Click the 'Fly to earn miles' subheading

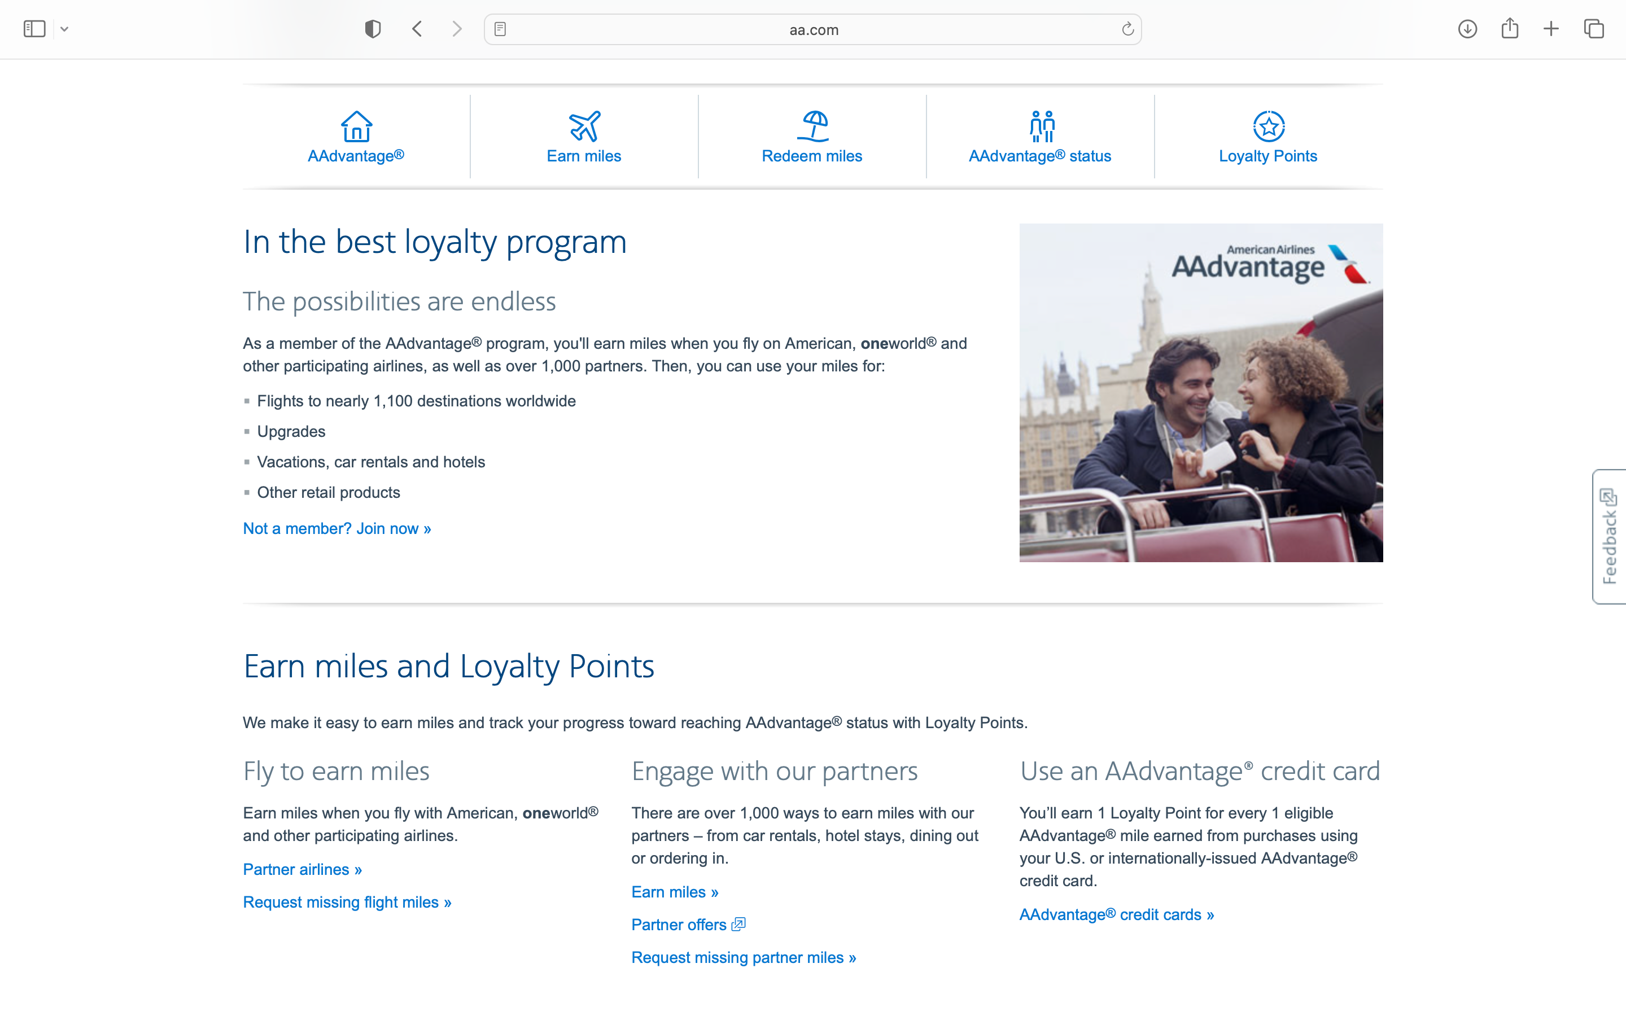click(x=336, y=770)
